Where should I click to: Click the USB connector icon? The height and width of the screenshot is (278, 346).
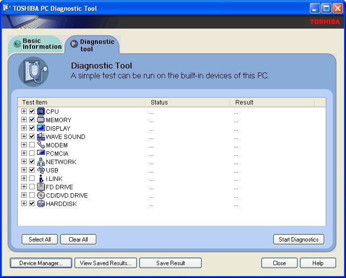(41, 170)
